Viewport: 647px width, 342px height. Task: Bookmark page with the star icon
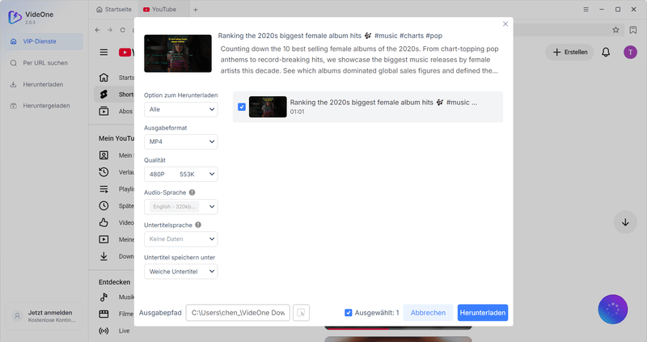615,30
